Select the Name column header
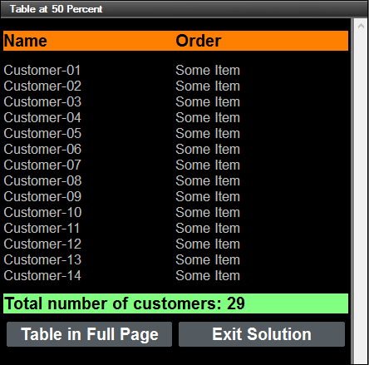 [x=26, y=41]
